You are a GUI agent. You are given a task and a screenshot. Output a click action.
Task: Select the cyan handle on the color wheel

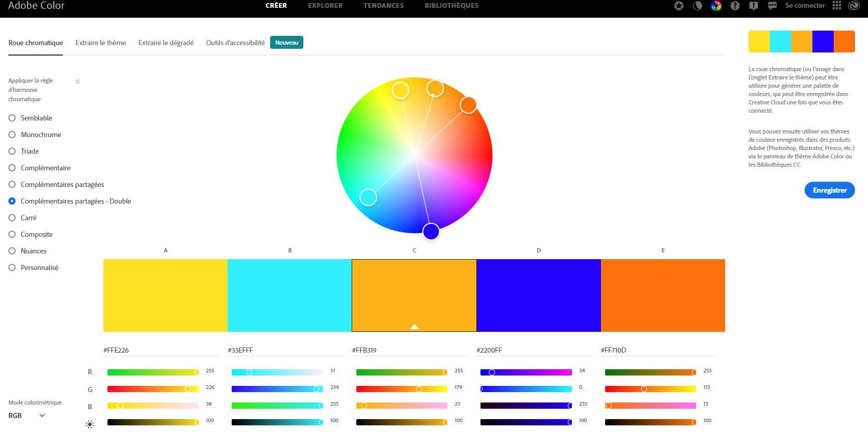(x=368, y=197)
